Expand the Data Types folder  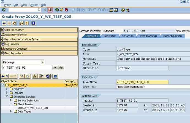point(11,111)
